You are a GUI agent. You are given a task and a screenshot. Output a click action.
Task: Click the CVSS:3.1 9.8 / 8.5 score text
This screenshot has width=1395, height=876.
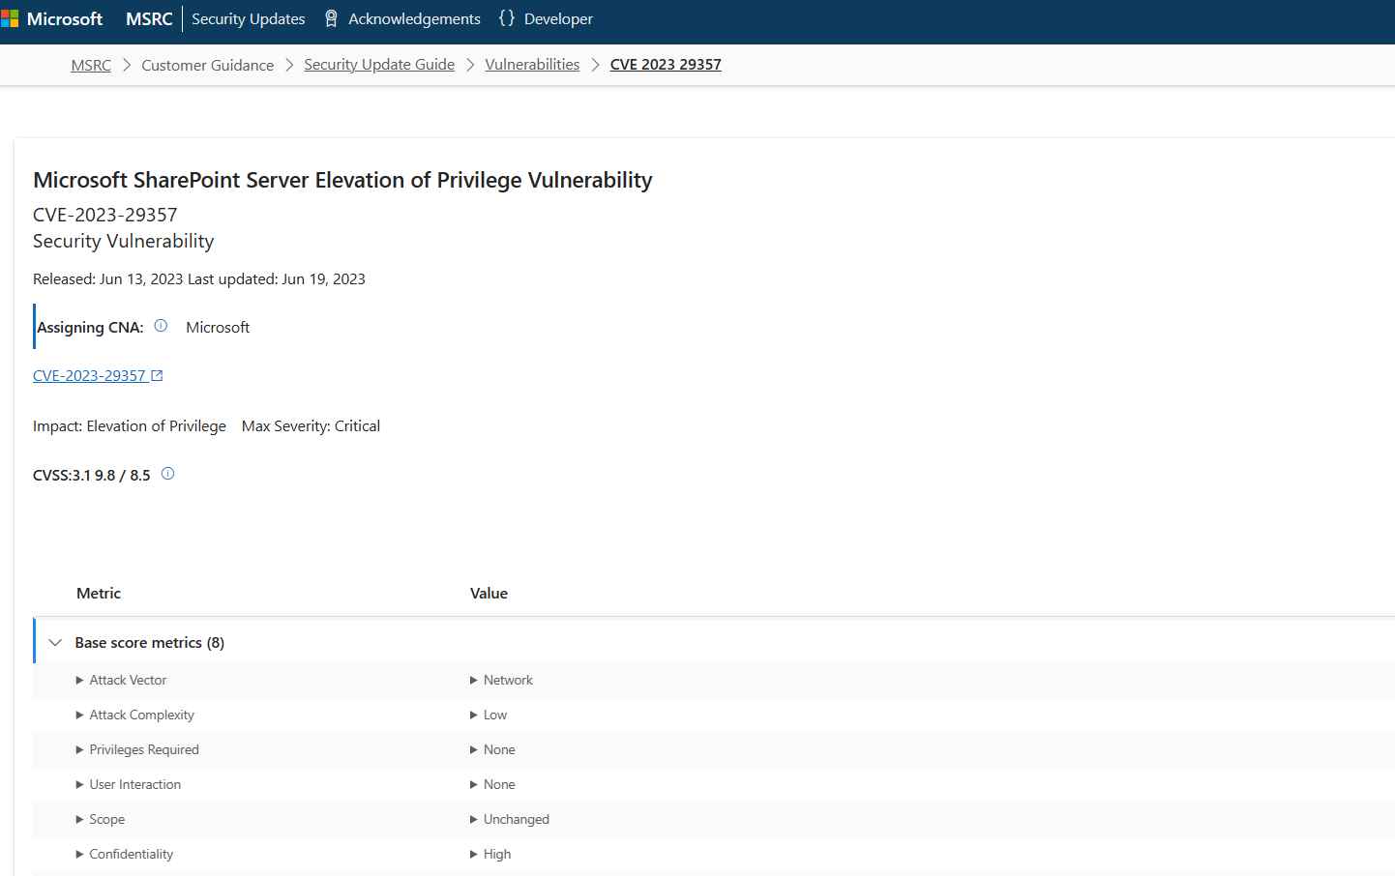(x=92, y=475)
